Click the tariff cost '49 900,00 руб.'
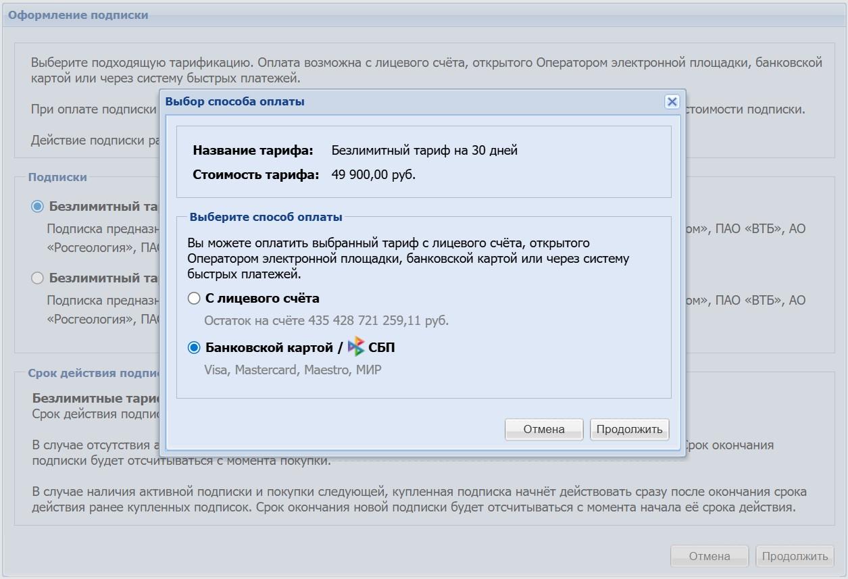The height and width of the screenshot is (579, 848). (x=373, y=174)
